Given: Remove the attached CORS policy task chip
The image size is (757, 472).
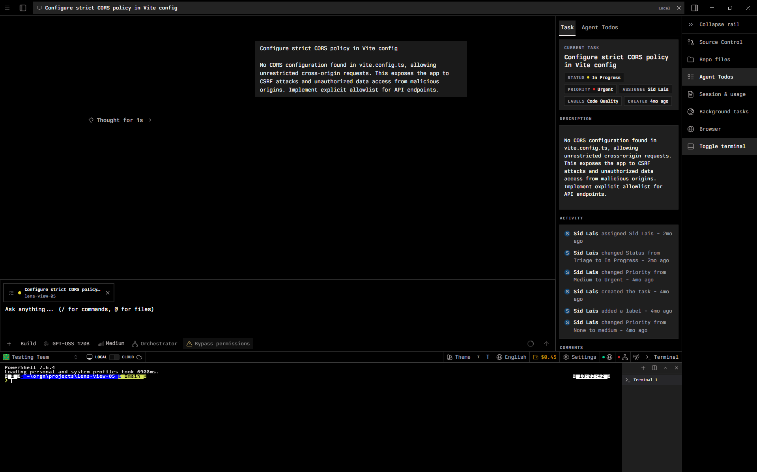Looking at the screenshot, I should click(x=108, y=293).
